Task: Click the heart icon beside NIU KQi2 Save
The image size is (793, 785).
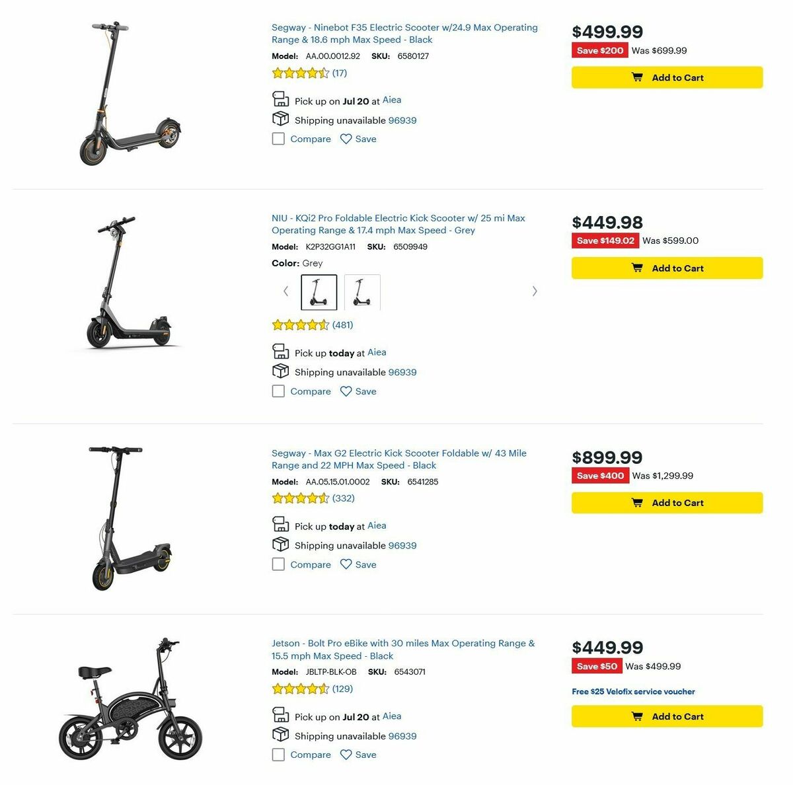Action: coord(346,391)
